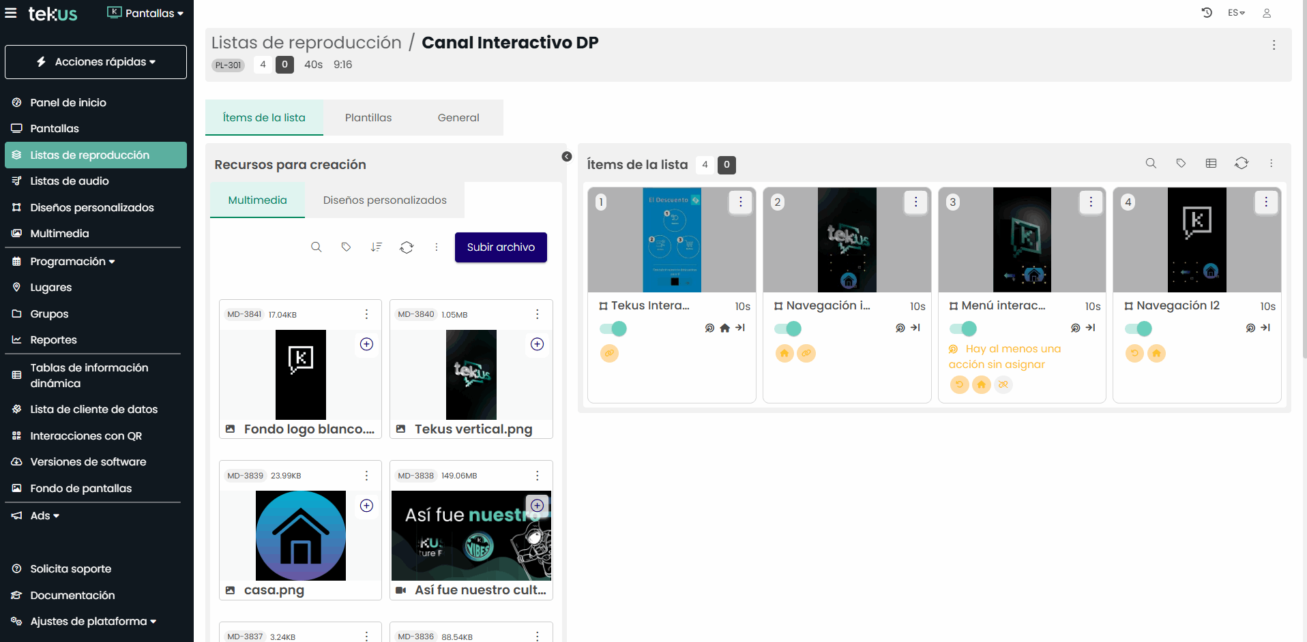This screenshot has width=1307, height=642.
Task: Select the casa.png thumbnail
Action: [300, 536]
